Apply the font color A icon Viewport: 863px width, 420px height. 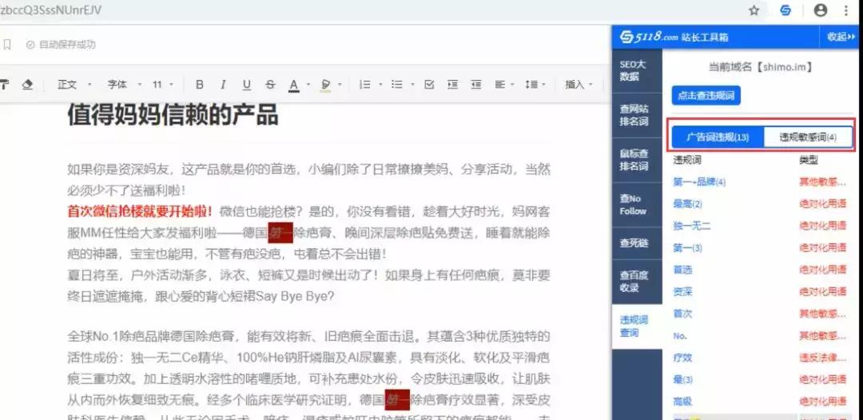[294, 85]
